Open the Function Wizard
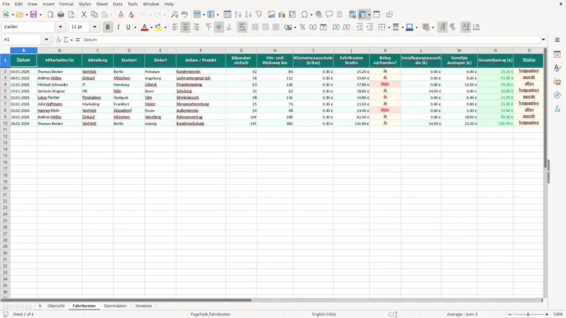The height and width of the screenshot is (318, 566). click(59, 40)
